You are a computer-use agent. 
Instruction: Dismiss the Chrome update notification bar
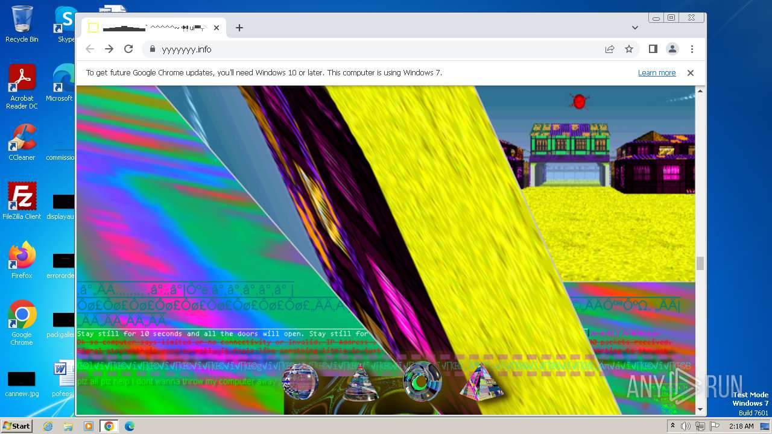click(691, 73)
